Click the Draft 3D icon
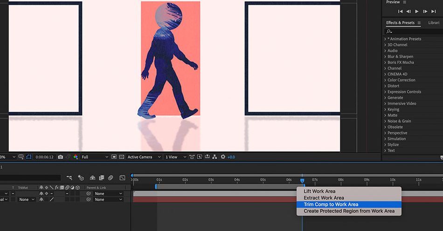The height and width of the screenshot is (231, 443). (81, 177)
